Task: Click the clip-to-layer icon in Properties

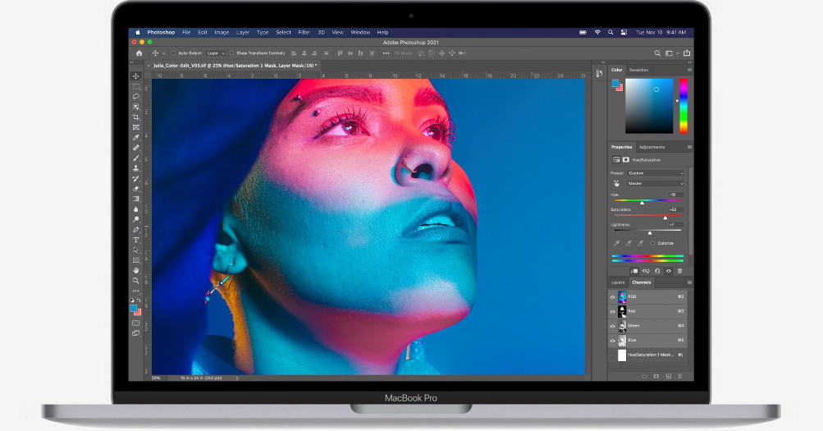Action: tap(634, 271)
